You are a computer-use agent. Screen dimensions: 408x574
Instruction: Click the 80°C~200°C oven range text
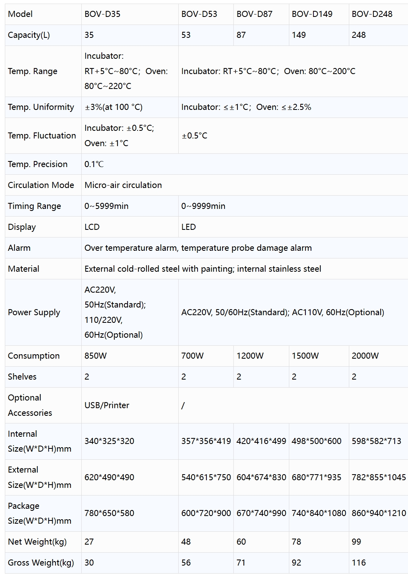[x=332, y=71]
